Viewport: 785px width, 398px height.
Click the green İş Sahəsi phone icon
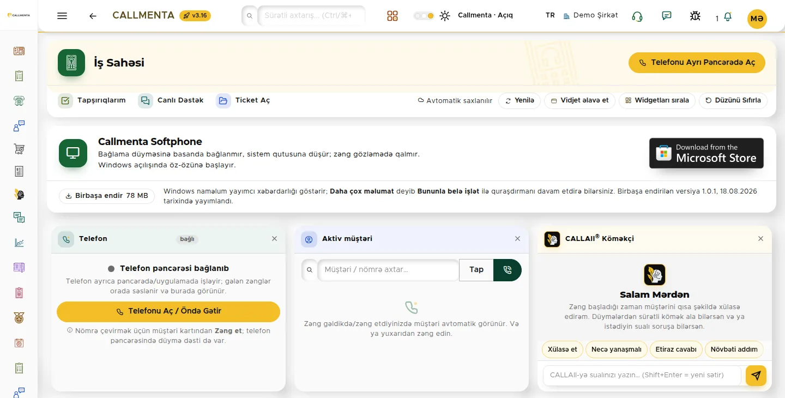(71, 63)
